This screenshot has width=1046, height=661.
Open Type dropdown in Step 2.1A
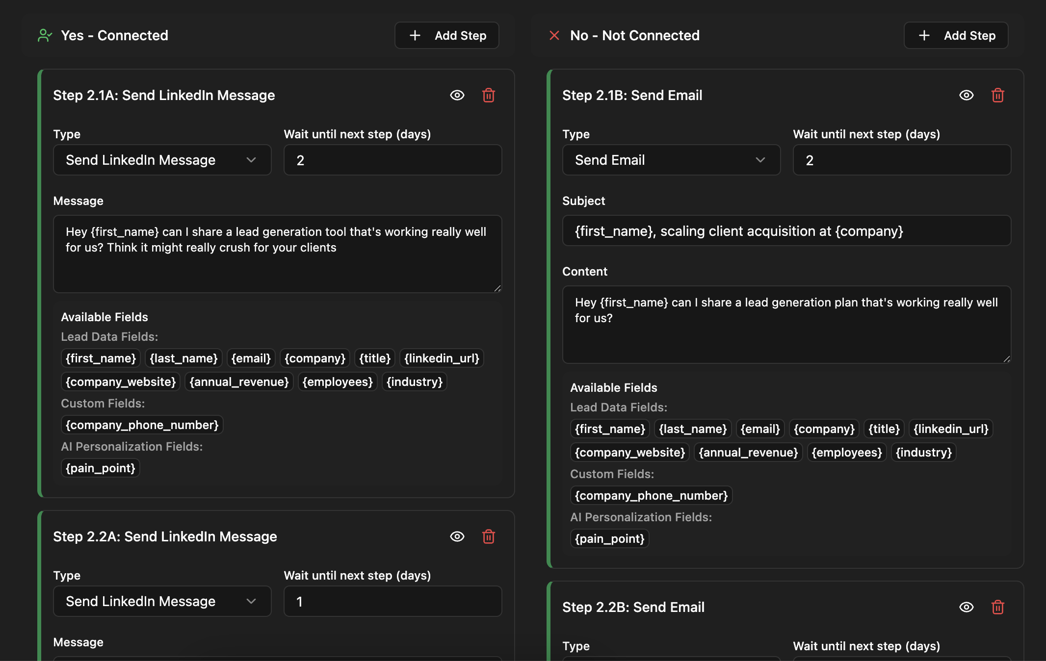pos(162,160)
